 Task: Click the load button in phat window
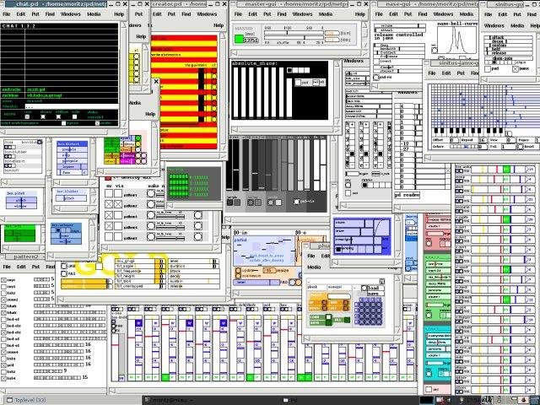tap(372, 288)
